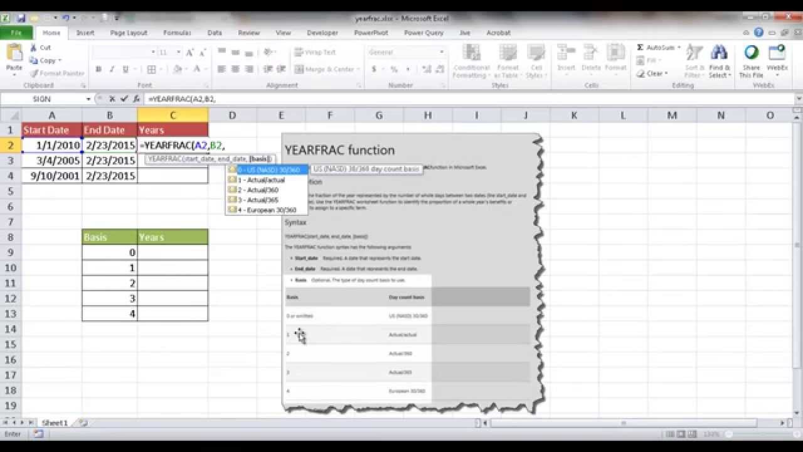Click Increase Font Size icon

coord(190,52)
